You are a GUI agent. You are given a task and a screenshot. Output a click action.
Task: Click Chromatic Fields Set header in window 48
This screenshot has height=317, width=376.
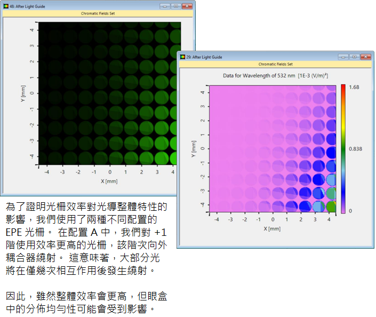pos(98,13)
